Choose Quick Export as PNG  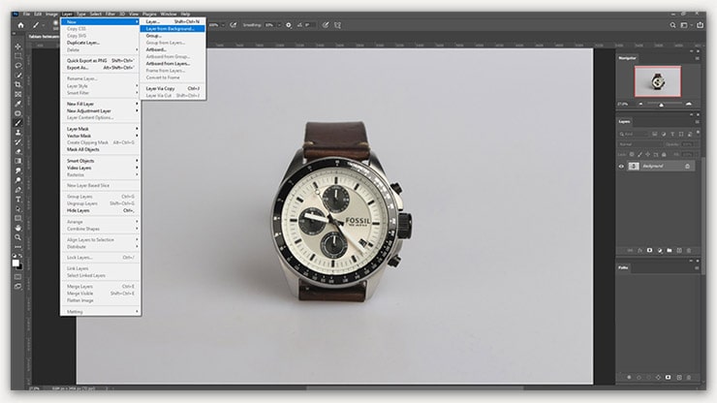(x=101, y=60)
